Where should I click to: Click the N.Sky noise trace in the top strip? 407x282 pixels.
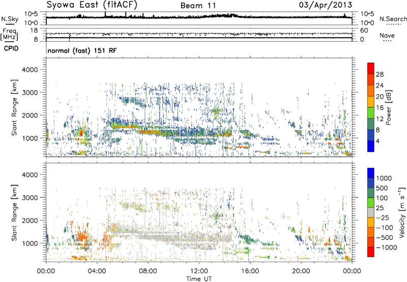pyautogui.click(x=199, y=17)
